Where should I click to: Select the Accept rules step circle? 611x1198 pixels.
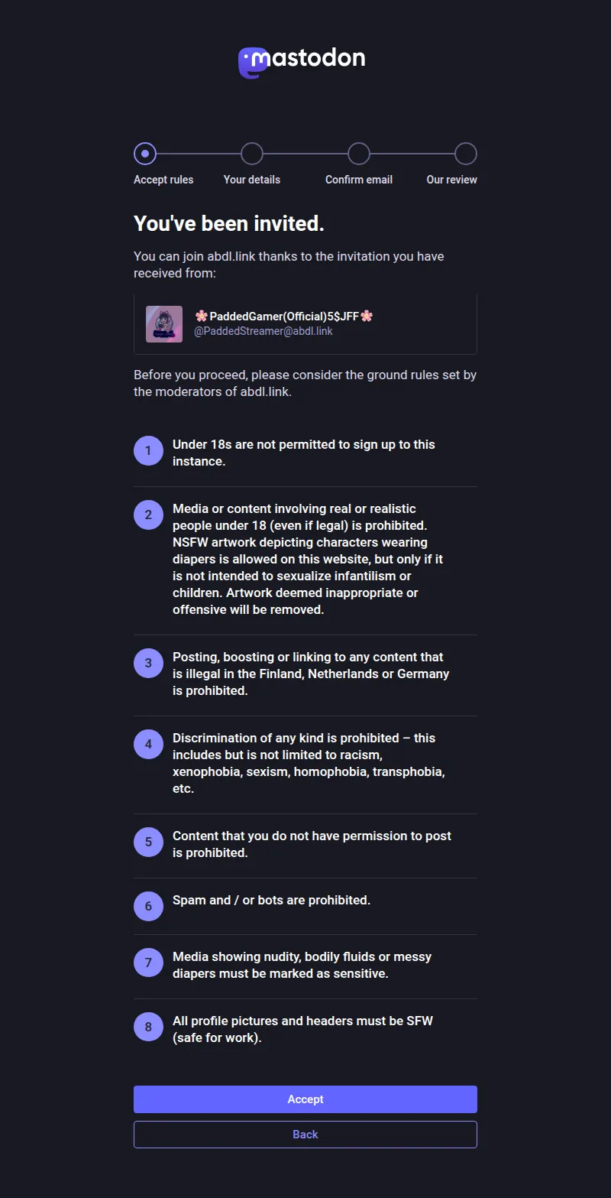tap(145, 154)
